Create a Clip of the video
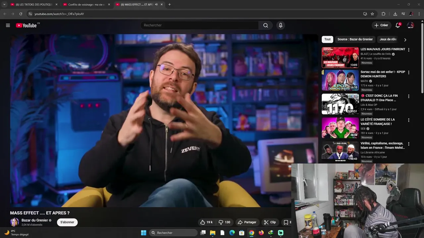The width and height of the screenshot is (424, 238). [270, 222]
